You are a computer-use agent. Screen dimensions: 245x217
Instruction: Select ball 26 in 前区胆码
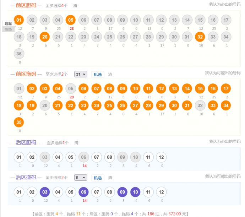(123, 37)
